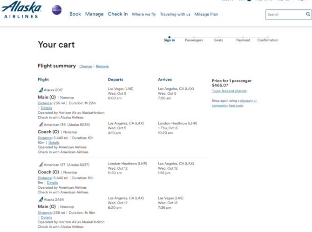Open Traveling with us menu
The height and width of the screenshot is (232, 312).
coord(175,14)
